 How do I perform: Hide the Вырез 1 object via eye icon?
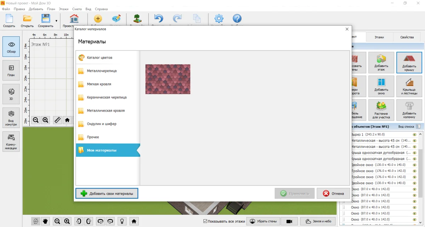[414, 135]
